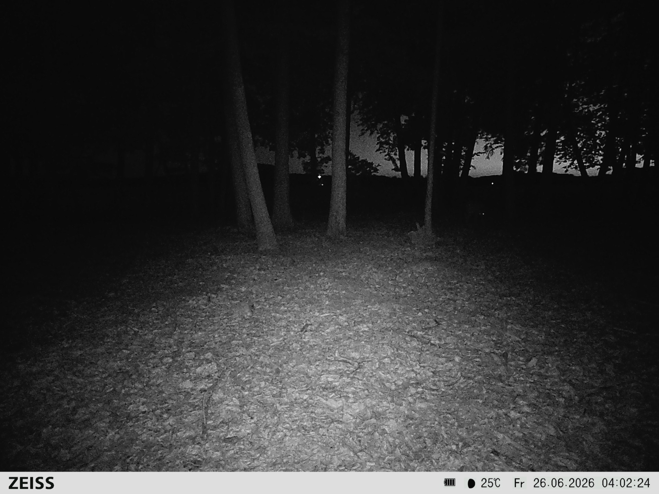Click the timestamp 04:02:24
Viewport: 659px width, 494px height.
(x=626, y=483)
